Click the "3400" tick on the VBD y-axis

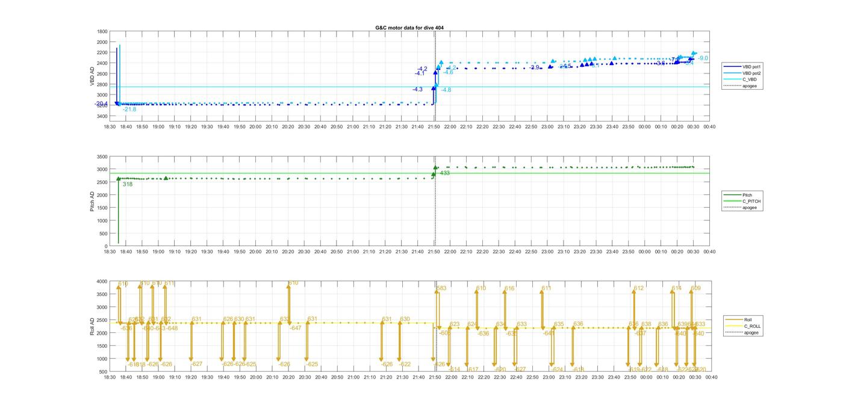click(x=102, y=116)
